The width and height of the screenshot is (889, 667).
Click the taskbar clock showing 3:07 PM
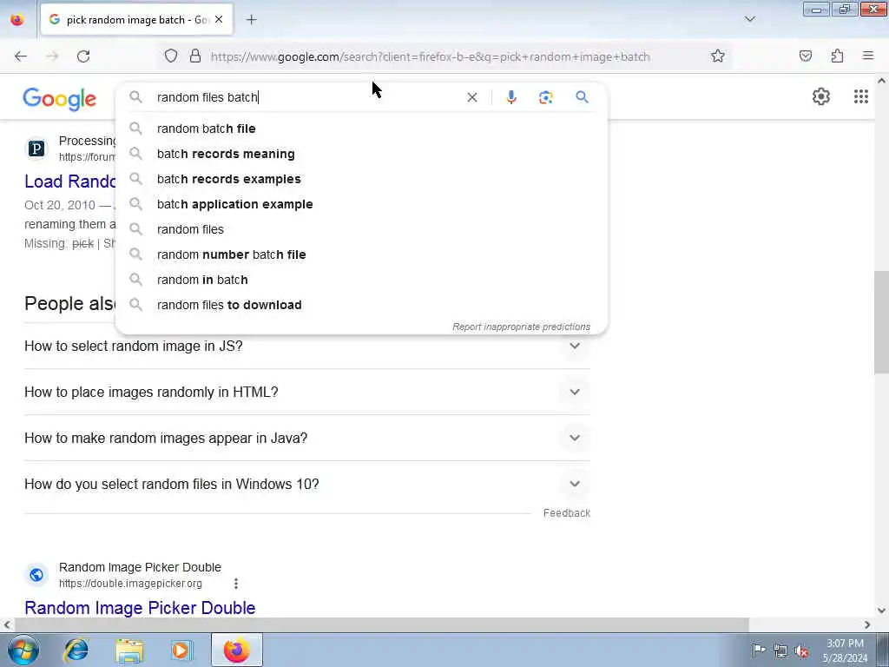(846, 650)
